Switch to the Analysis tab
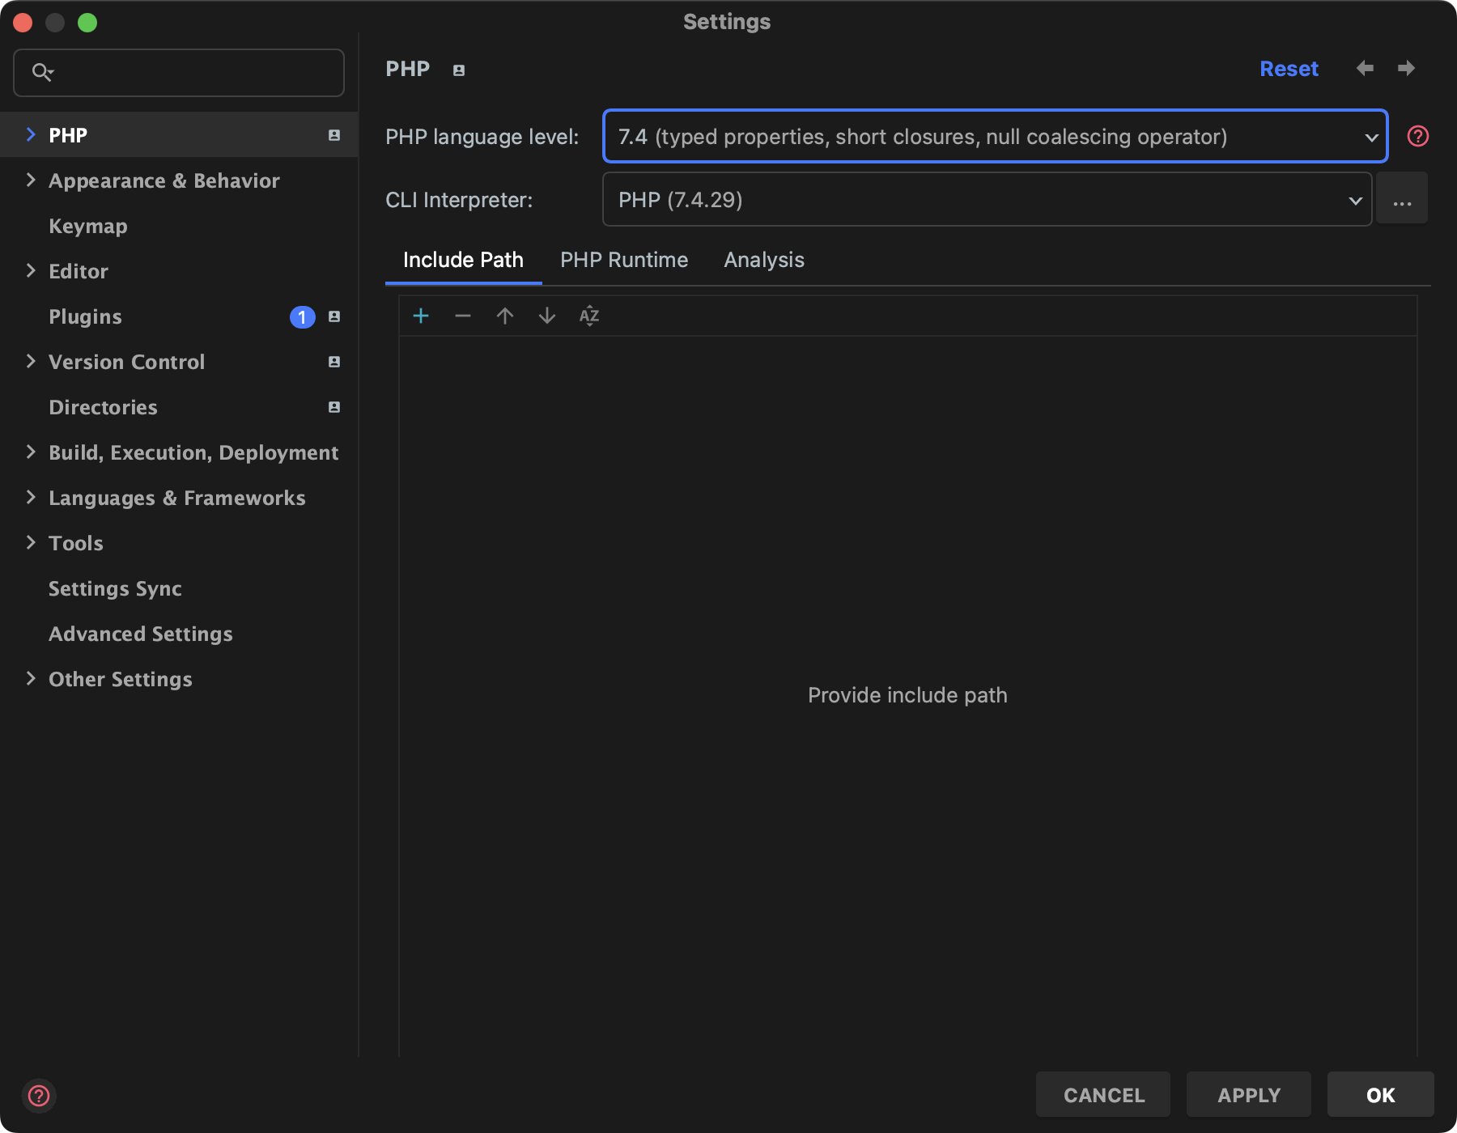 coord(764,261)
